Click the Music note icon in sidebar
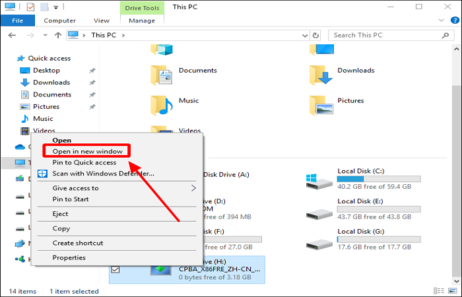Viewport: 462px width, 297px height. (25, 119)
